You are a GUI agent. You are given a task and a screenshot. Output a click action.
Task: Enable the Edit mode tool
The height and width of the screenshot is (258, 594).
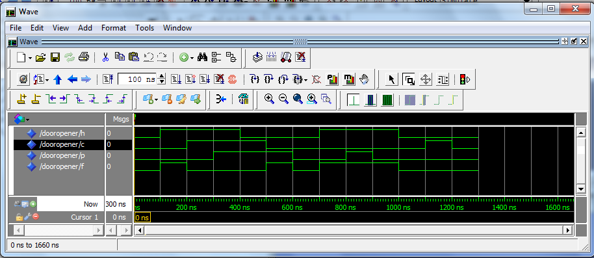pyautogui.click(x=443, y=79)
